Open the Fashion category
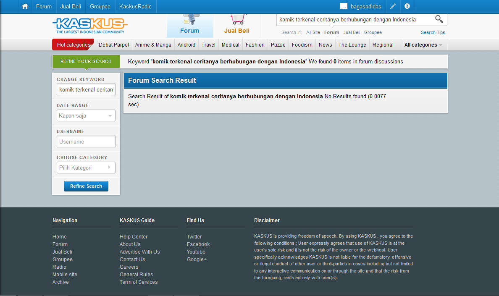This screenshot has height=296, width=499. [x=255, y=45]
